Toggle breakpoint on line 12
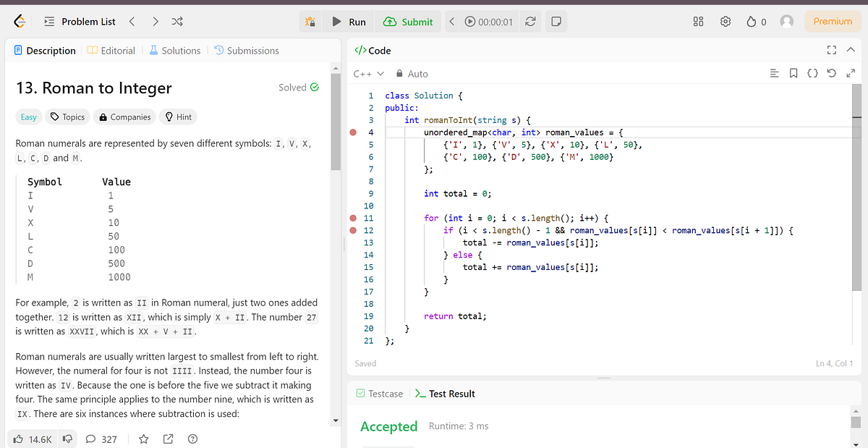Image resolution: width=868 pixels, height=448 pixels. point(353,230)
